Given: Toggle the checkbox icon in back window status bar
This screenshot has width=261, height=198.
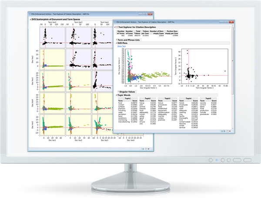Looking at the screenshot, I should click(x=147, y=149).
